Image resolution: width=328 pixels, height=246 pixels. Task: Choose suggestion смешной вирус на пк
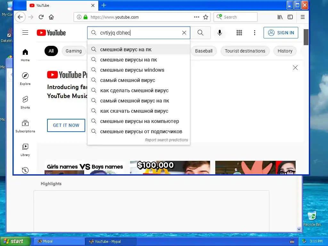pos(139,50)
